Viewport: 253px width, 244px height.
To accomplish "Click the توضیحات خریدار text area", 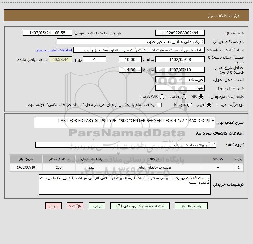I will point(125,185).
